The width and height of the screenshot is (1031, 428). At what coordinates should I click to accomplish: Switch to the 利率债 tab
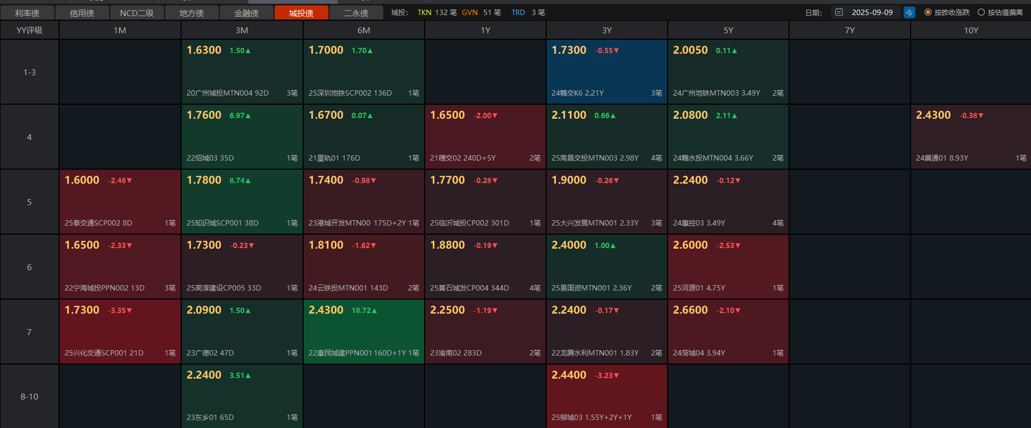pos(27,13)
